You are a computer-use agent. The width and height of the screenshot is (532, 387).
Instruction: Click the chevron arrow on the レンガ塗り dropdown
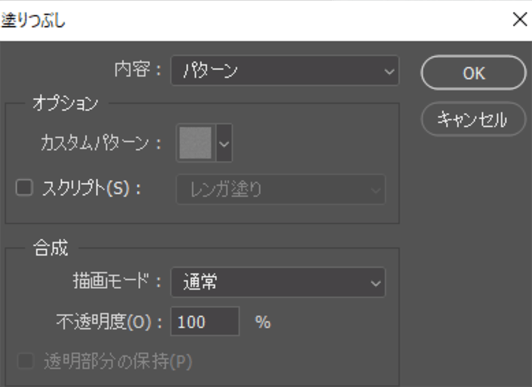click(375, 190)
